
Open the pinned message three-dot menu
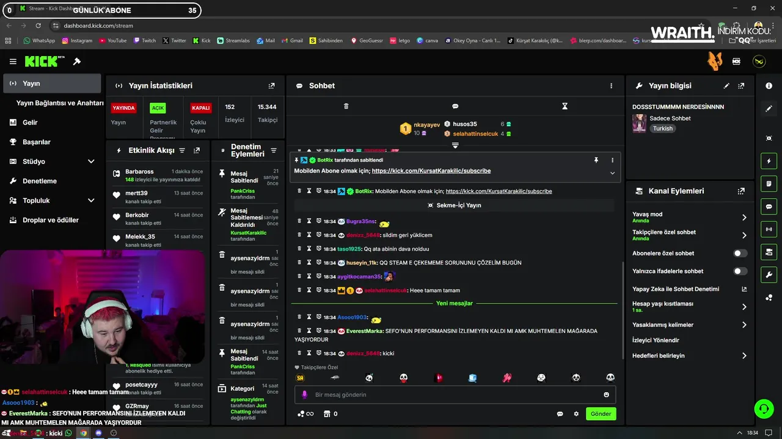pos(612,160)
